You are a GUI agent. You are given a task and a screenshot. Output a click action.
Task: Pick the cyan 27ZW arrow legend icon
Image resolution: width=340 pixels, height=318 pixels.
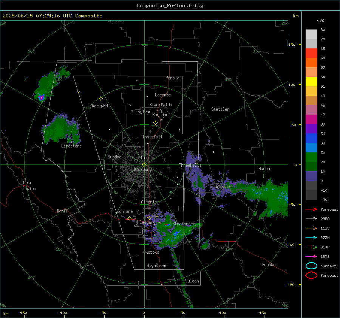coord(311,238)
